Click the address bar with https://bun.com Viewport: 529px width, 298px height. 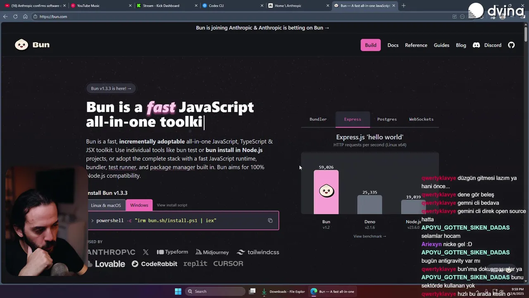click(x=240, y=17)
